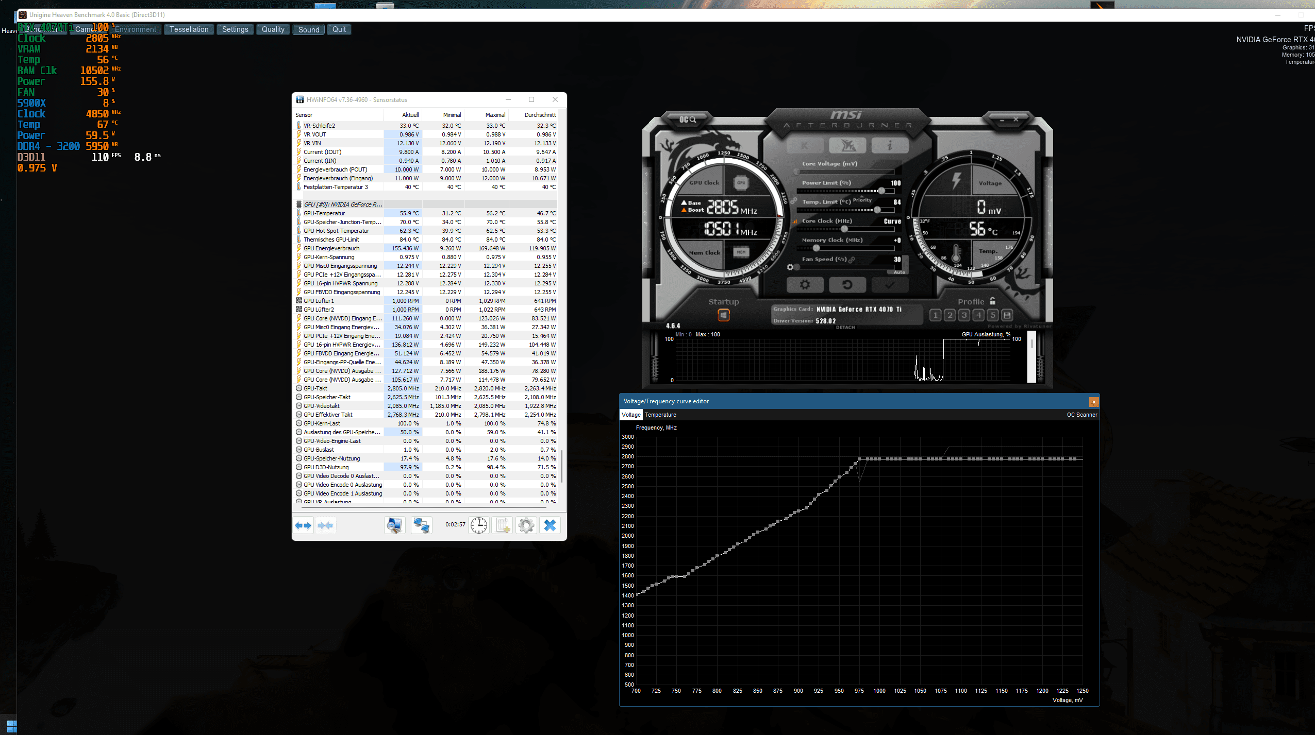
Task: Open the Environment menu in Heaven Benchmark
Action: (136, 29)
